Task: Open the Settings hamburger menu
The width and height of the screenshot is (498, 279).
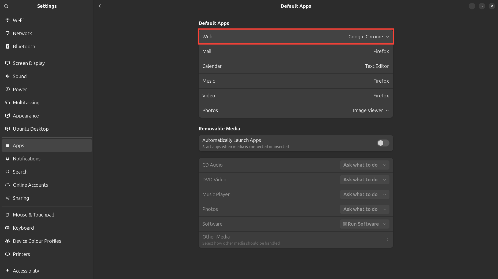Action: [87, 6]
